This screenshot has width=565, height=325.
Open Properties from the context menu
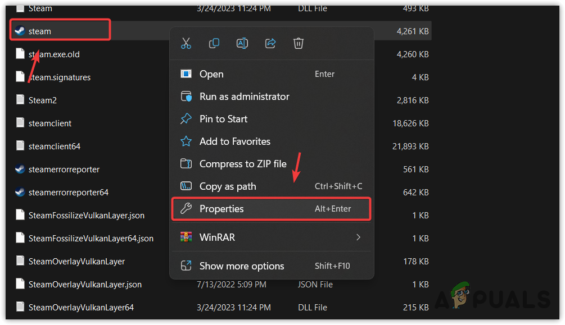coord(272,209)
